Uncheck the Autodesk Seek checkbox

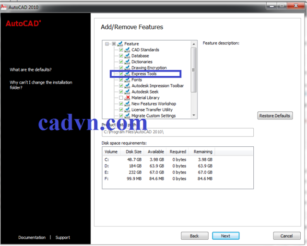(x=121, y=92)
